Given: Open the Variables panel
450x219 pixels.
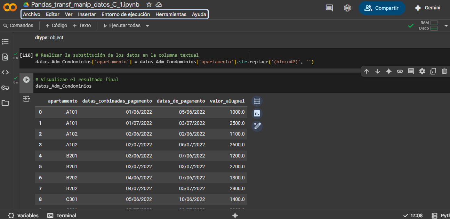Looking at the screenshot, I should [x=23, y=216].
